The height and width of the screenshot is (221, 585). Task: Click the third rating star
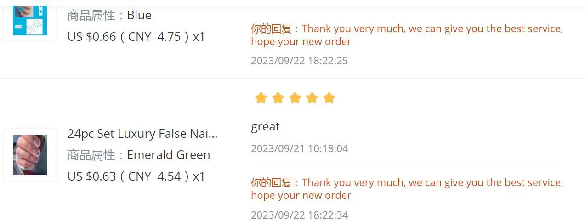[x=295, y=98]
